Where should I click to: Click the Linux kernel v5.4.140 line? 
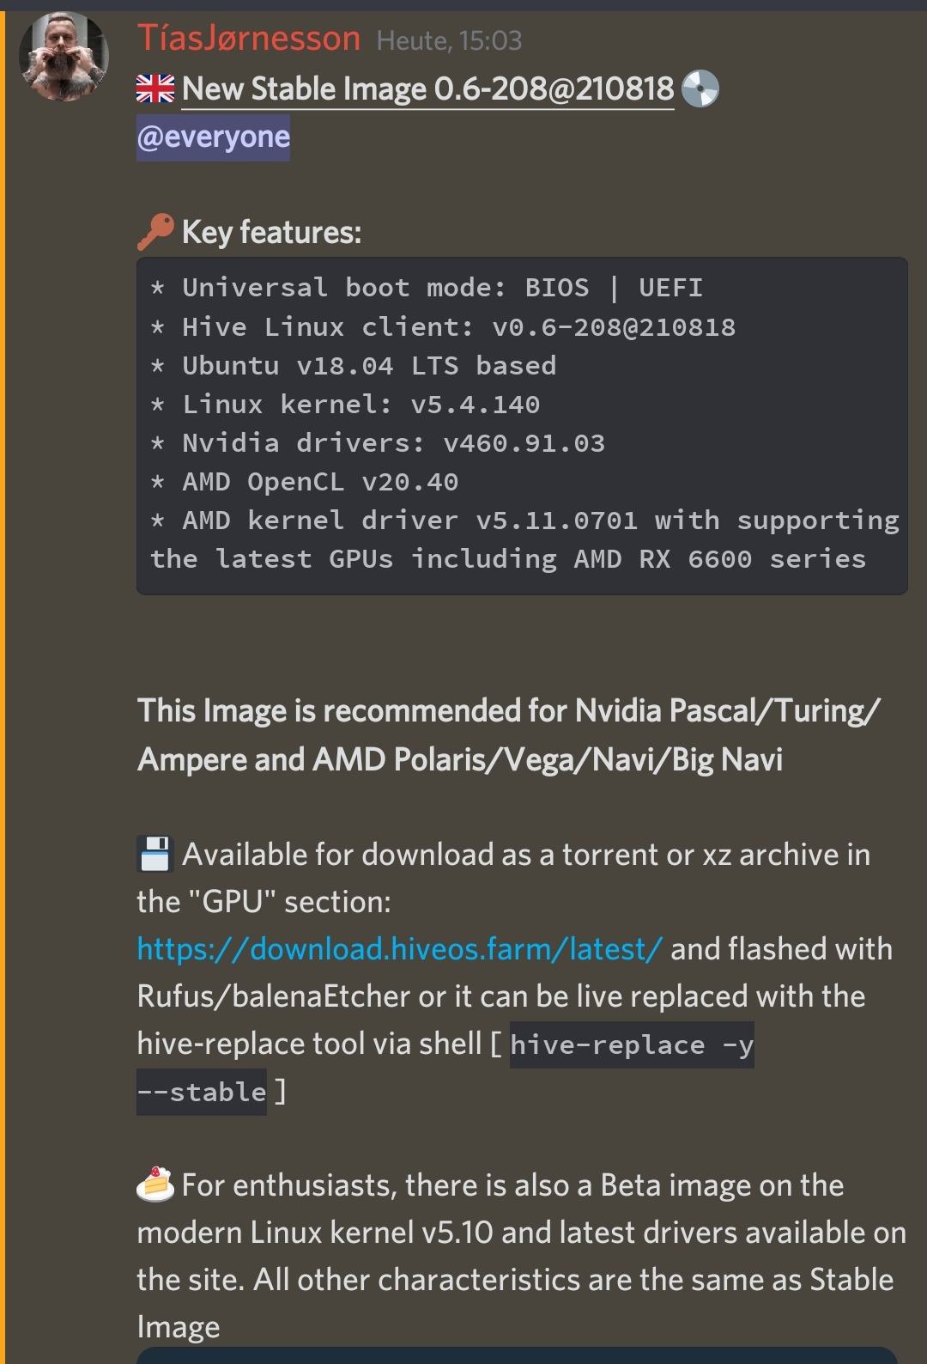345,405
